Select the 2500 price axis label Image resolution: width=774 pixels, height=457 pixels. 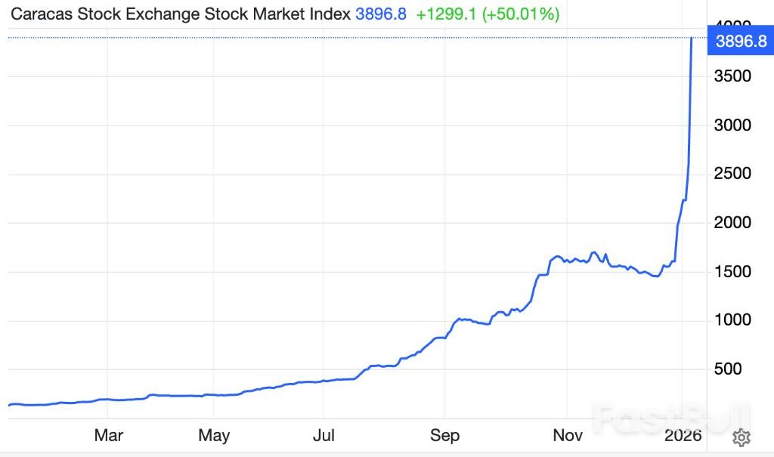732,174
